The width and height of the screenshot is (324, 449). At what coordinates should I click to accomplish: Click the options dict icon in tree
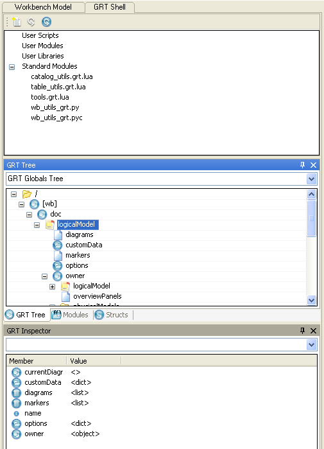[x=58, y=266]
